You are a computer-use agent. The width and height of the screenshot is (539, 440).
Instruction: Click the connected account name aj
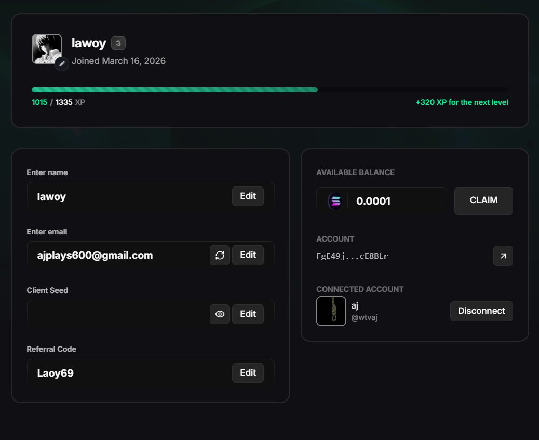tap(355, 305)
